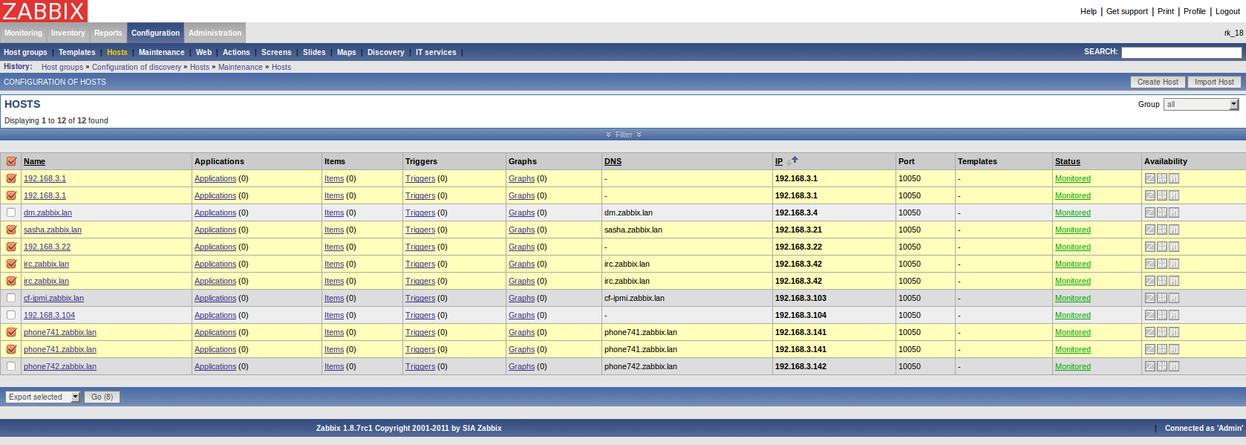This screenshot has width=1246, height=445.
Task: Open the Monitoring menu
Action: click(23, 33)
